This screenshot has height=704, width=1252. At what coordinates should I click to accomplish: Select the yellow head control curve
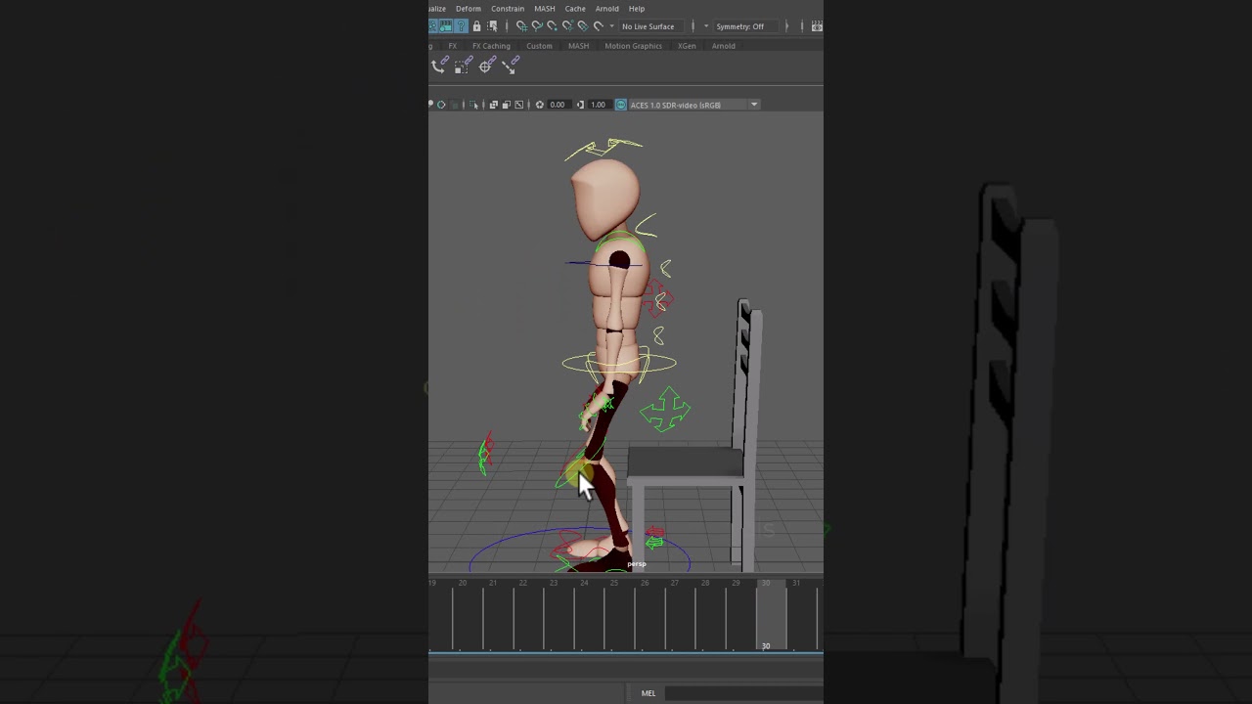pyautogui.click(x=603, y=149)
